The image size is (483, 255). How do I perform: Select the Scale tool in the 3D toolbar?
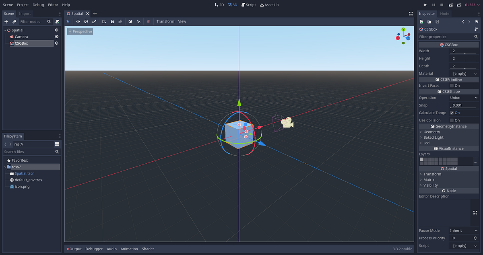point(94,21)
